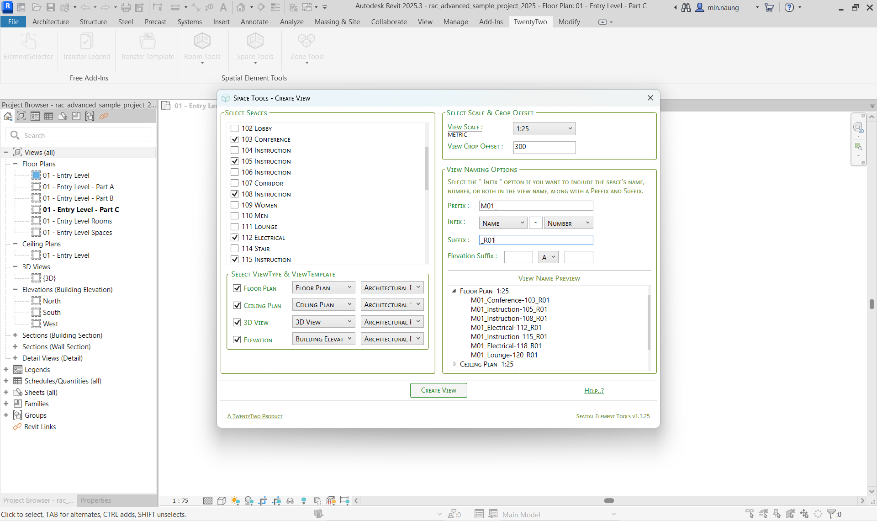
Task: Click the Print icon in quick access
Action: click(126, 7)
